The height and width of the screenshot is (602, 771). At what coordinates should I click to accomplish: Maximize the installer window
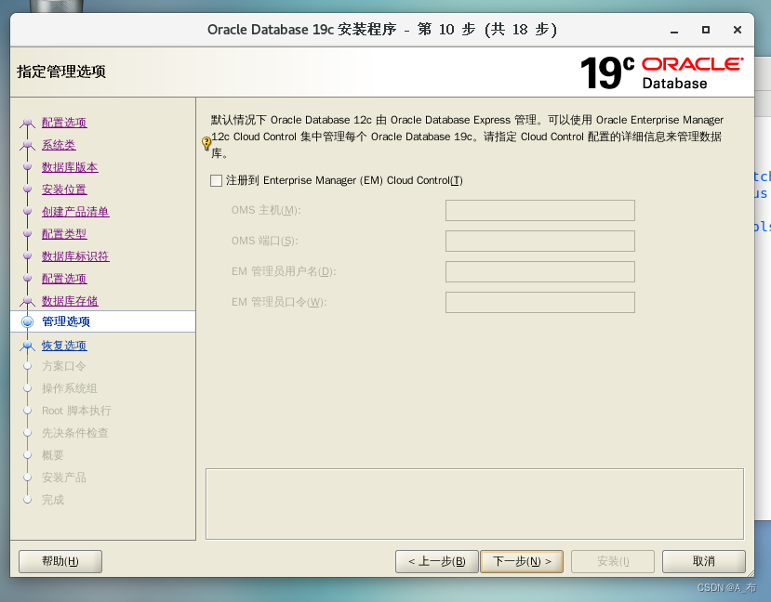(706, 30)
